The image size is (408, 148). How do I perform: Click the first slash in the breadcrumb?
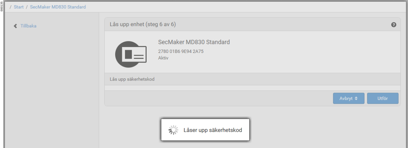point(10,7)
